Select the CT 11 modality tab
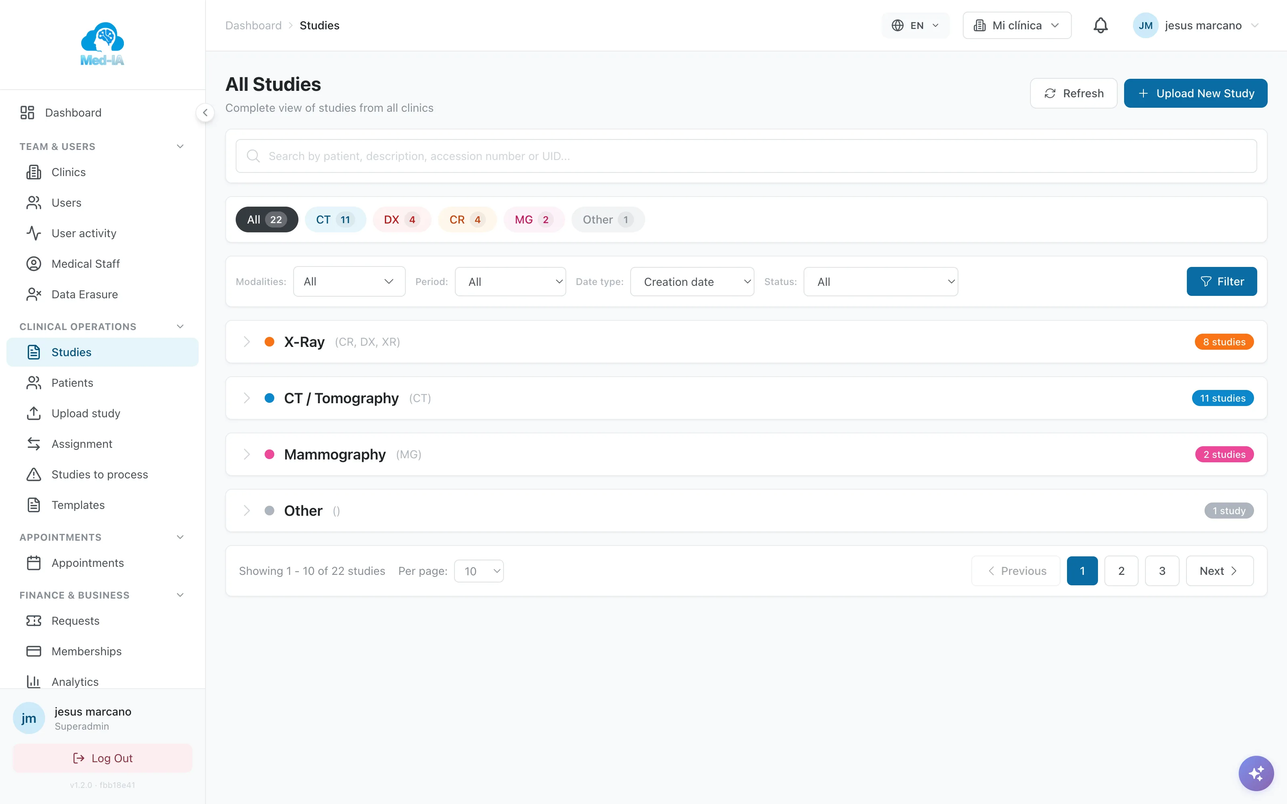 pyautogui.click(x=335, y=219)
